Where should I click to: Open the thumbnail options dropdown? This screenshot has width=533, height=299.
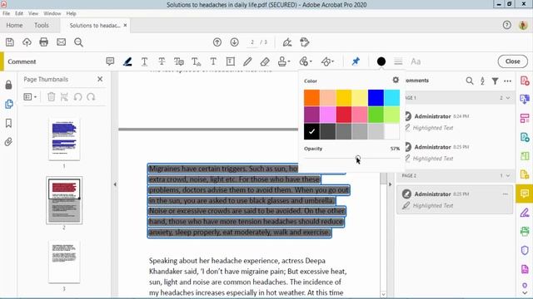click(30, 97)
